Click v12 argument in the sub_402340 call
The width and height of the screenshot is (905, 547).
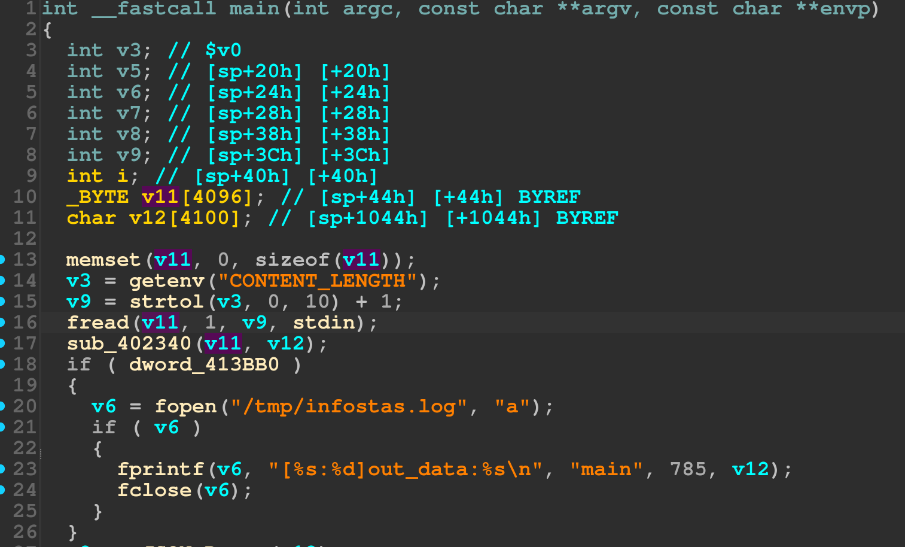pos(286,344)
